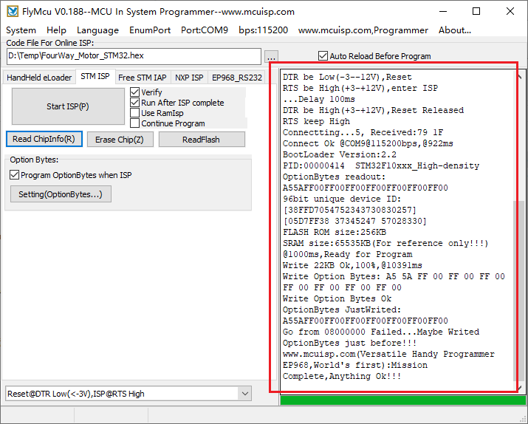Click Erase Chip(Z) button
The image size is (528, 424).
[x=120, y=140]
